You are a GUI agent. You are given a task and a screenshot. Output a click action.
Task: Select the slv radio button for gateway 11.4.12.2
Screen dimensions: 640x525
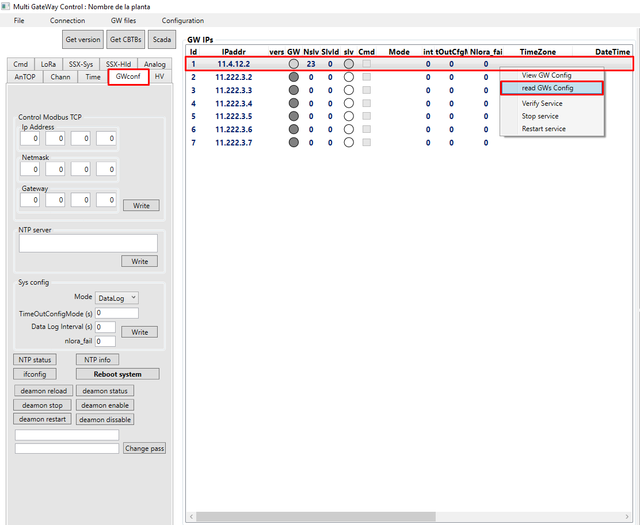[348, 64]
